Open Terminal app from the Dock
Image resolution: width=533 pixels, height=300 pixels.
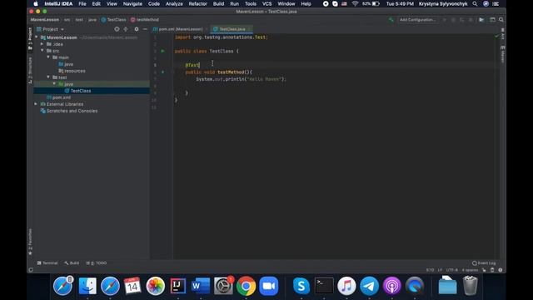click(324, 286)
